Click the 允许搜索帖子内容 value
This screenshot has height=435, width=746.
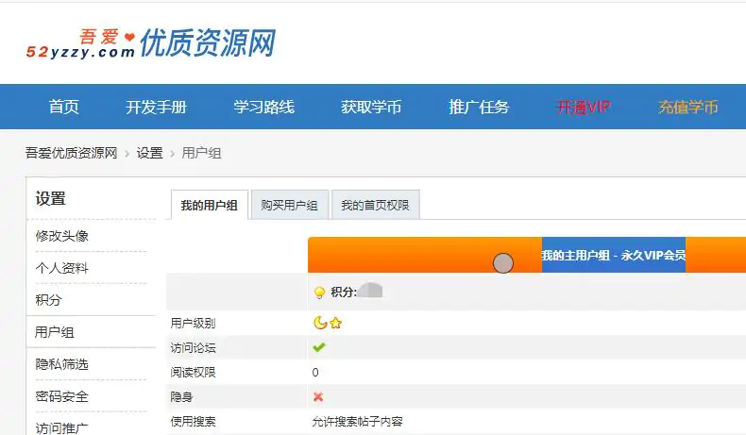357,421
